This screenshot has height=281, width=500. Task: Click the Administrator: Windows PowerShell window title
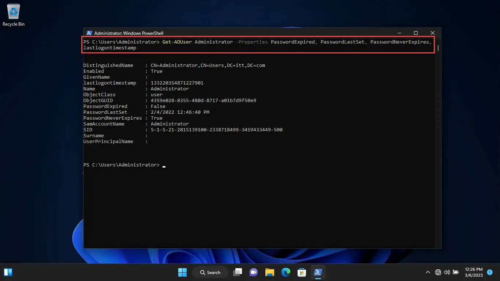click(x=129, y=33)
